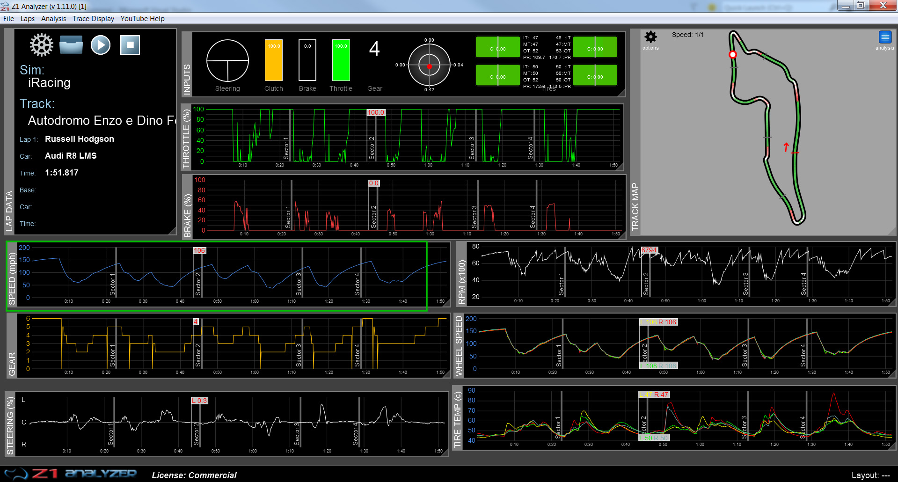This screenshot has width=898, height=482.
Task: Open the File menu
Action: 8,19
